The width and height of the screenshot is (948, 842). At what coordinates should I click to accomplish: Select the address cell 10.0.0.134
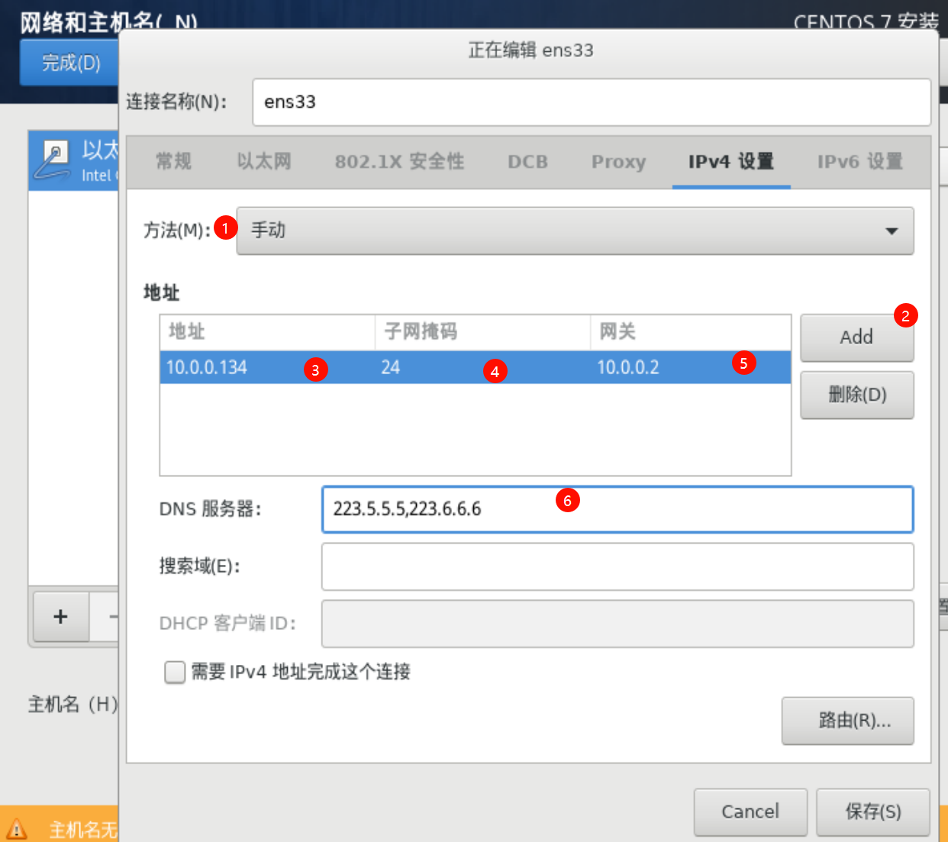click(267, 367)
